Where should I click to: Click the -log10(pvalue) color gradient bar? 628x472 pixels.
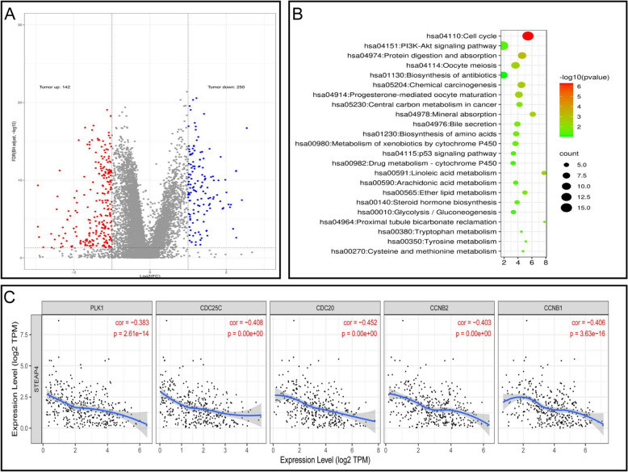[x=566, y=109]
